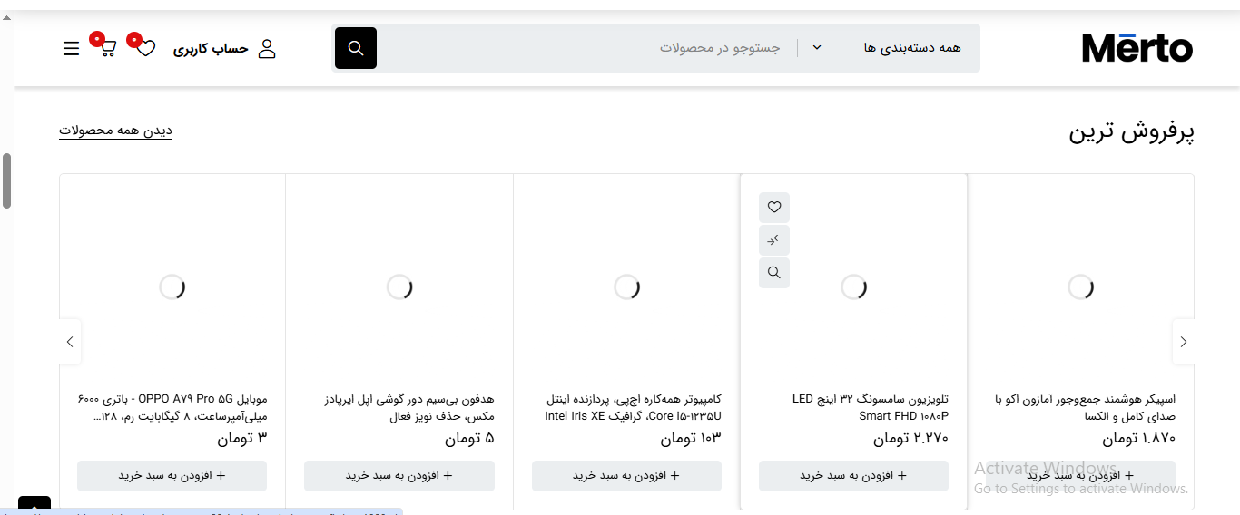Open the shopping cart icon
This screenshot has height=515, width=1240.
coord(108,48)
